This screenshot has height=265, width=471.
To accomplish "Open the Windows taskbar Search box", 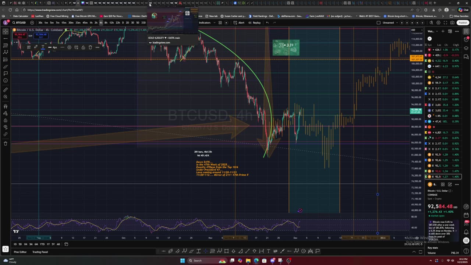I will pos(208,261).
